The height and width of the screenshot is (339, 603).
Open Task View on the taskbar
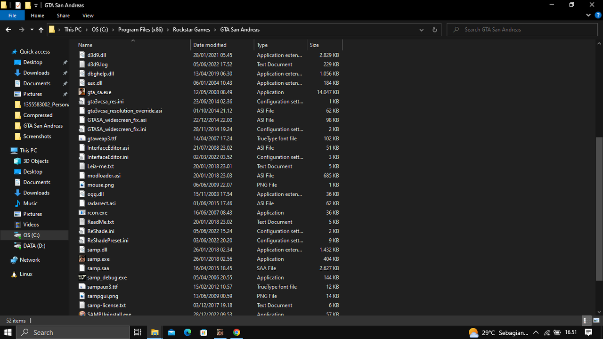138,332
